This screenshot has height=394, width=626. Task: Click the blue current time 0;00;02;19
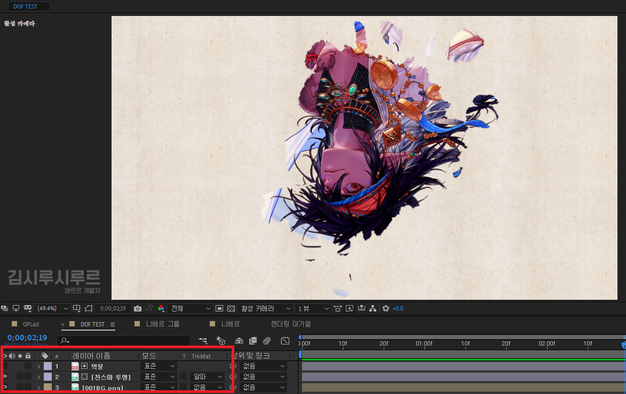point(27,338)
